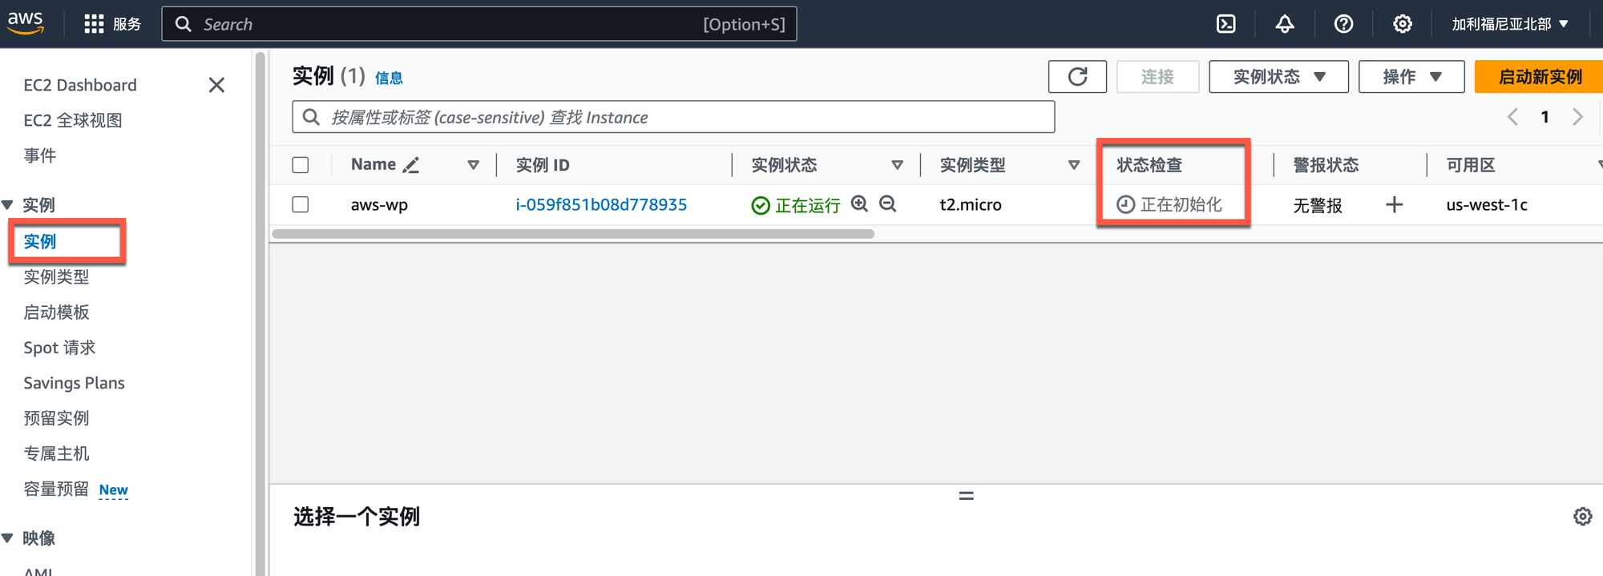Open EC2 Dashboard in sidebar
This screenshot has width=1603, height=576.
click(80, 85)
